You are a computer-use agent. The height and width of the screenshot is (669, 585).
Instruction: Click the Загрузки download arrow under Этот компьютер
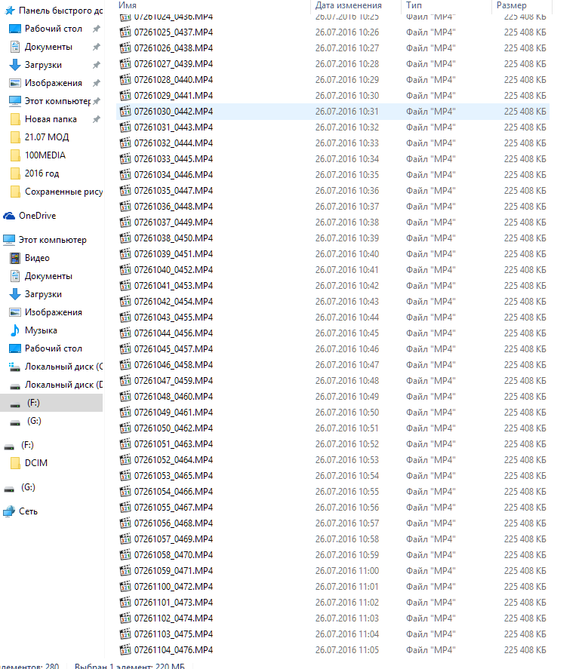click(15, 294)
